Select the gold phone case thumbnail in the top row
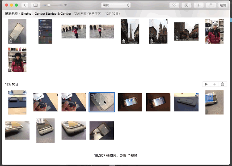The image size is (232, 166). [x=17, y=31]
